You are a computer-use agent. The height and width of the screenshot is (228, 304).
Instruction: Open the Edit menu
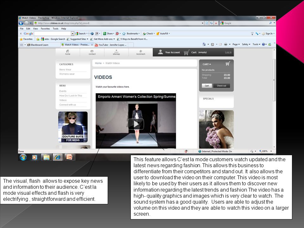point(28,28)
